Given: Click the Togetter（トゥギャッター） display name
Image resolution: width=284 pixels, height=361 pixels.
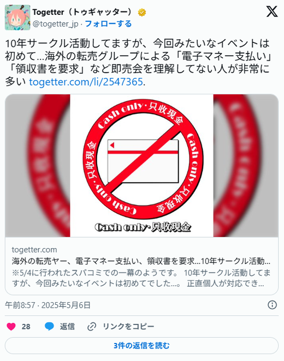Looking at the screenshot, I should 83,12.
